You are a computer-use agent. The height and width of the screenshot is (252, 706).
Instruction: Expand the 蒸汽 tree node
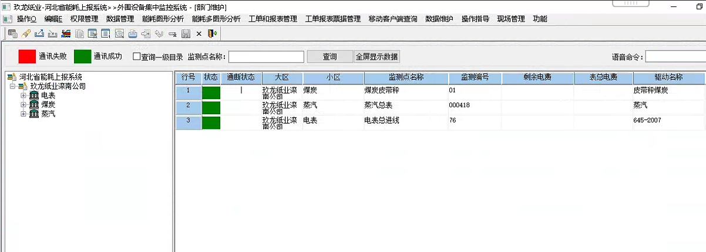pyautogui.click(x=23, y=114)
